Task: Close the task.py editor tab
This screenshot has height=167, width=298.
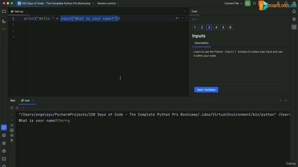Action: pyautogui.click(x=27, y=12)
